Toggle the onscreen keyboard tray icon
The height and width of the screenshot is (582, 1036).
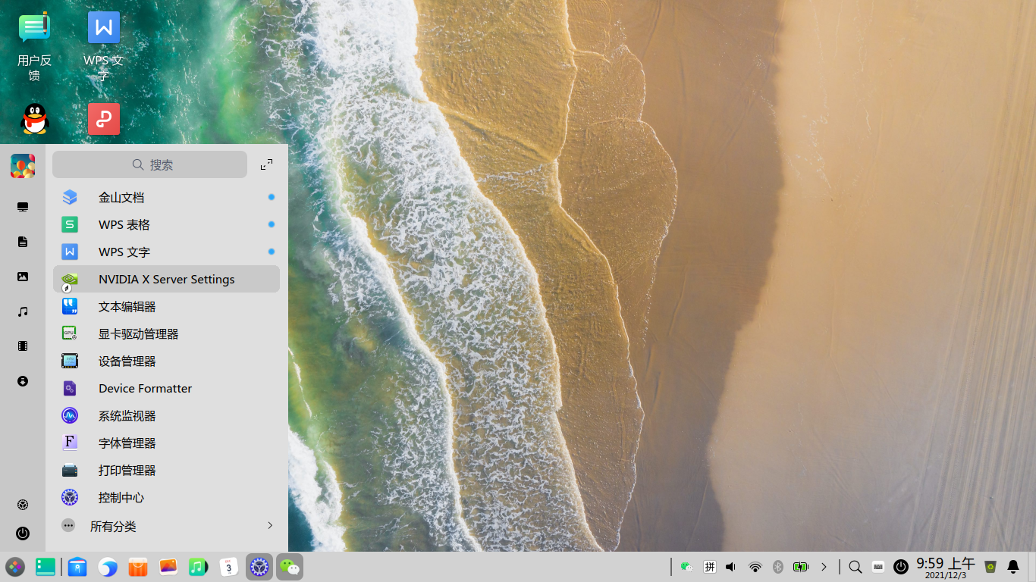click(878, 567)
